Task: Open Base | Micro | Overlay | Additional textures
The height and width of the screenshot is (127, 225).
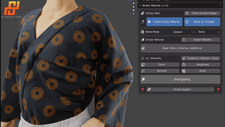Action: 180,48
